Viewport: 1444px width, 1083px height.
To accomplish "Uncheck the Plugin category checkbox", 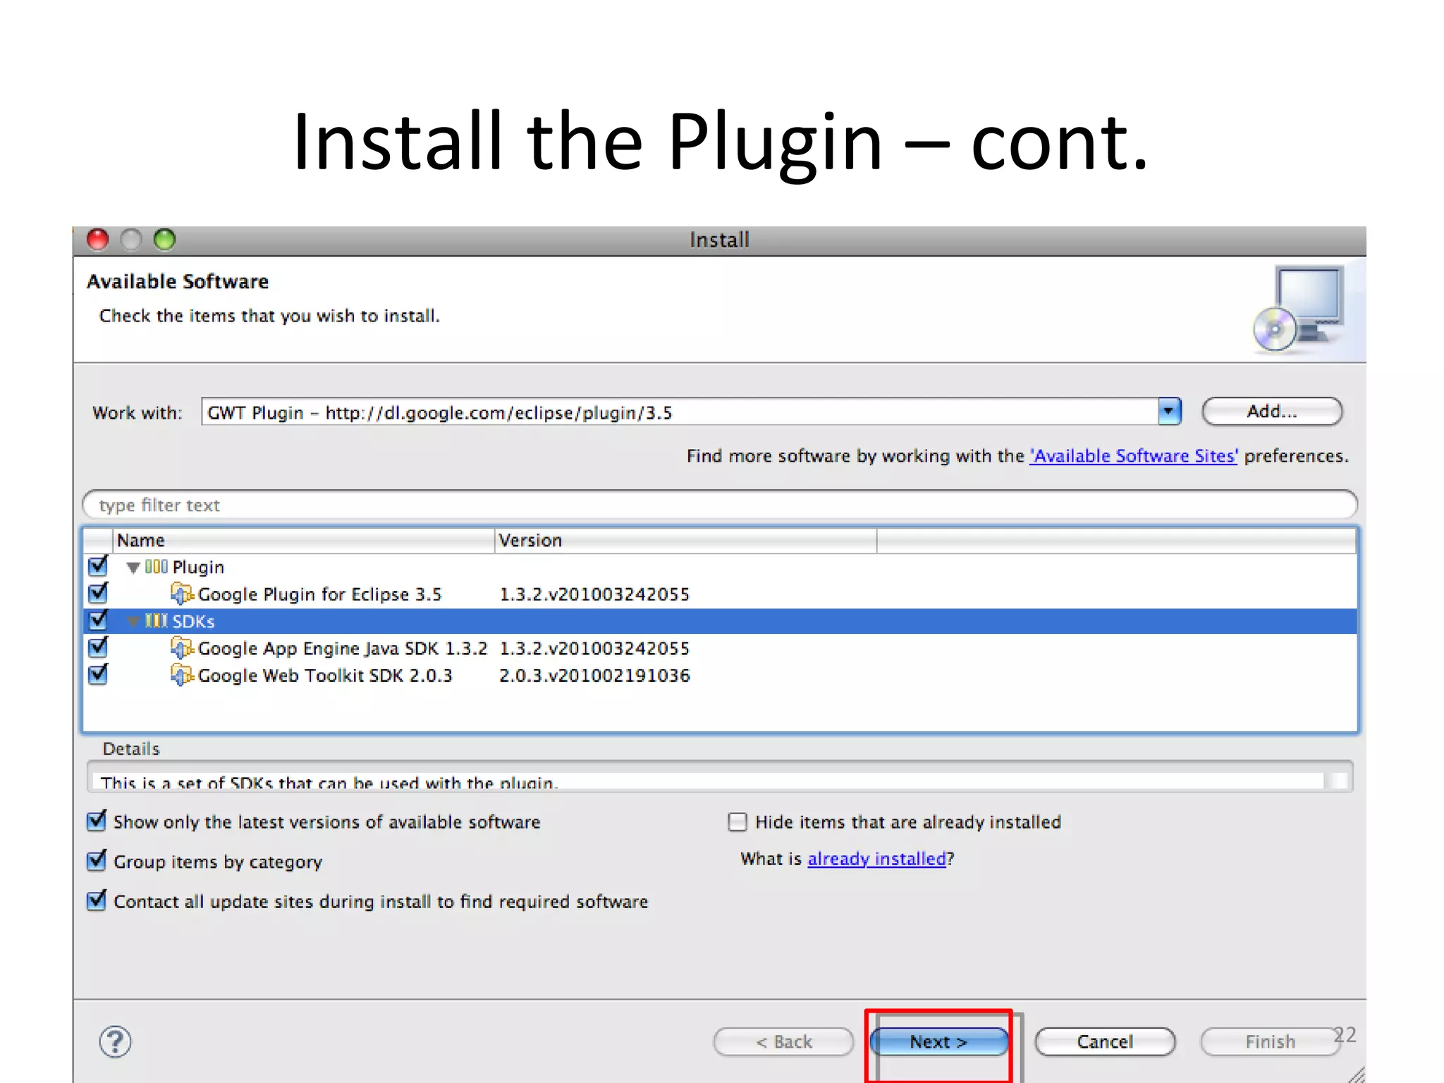I will click(98, 566).
